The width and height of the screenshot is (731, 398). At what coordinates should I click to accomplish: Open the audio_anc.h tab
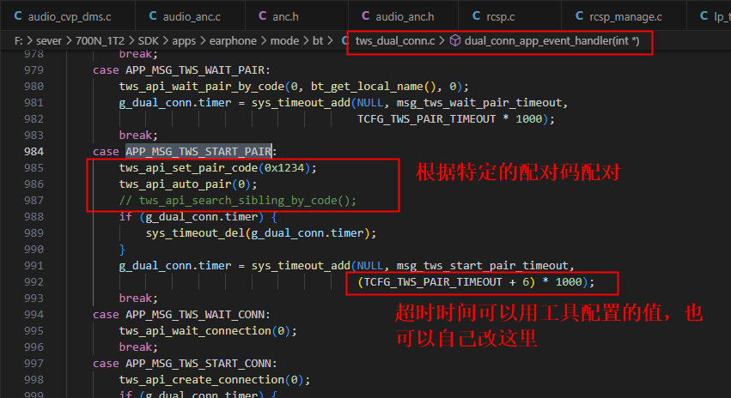403,16
